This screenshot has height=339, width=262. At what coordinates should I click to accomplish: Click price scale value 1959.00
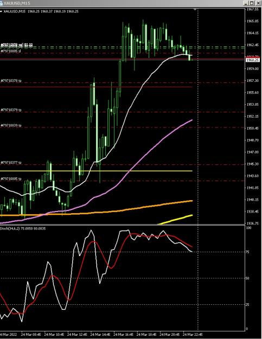[252, 69]
